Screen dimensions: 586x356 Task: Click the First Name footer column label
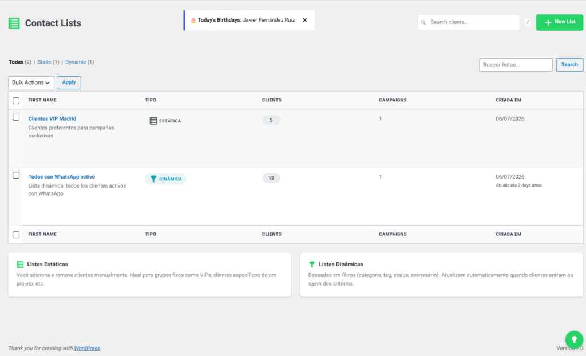42,234
